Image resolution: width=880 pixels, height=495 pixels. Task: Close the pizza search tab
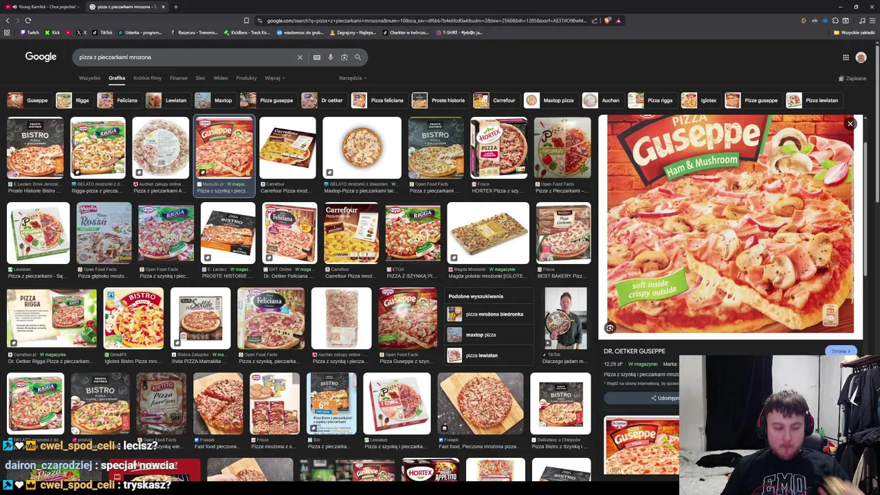coord(163,7)
